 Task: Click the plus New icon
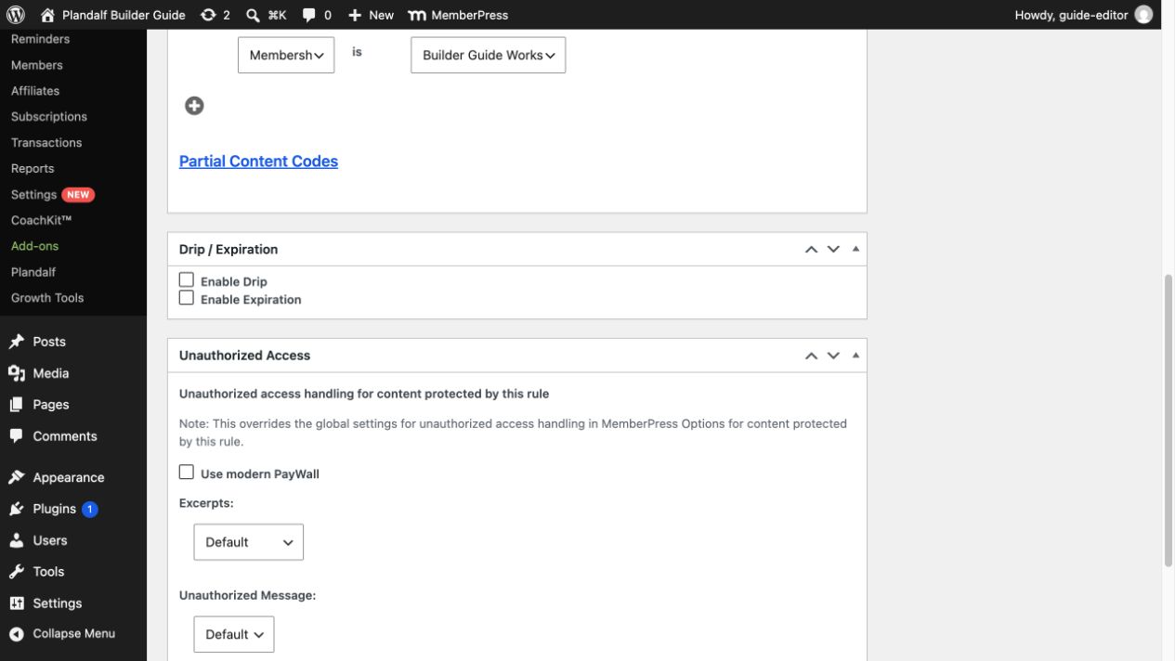coord(355,15)
